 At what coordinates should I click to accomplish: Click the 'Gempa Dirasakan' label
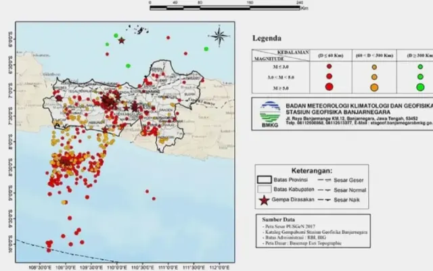tap(293, 199)
